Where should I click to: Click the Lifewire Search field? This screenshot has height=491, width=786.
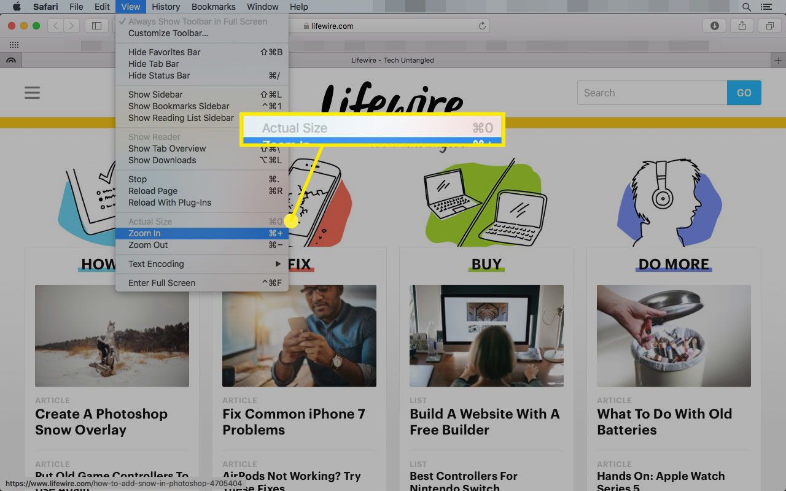pyautogui.click(x=652, y=93)
